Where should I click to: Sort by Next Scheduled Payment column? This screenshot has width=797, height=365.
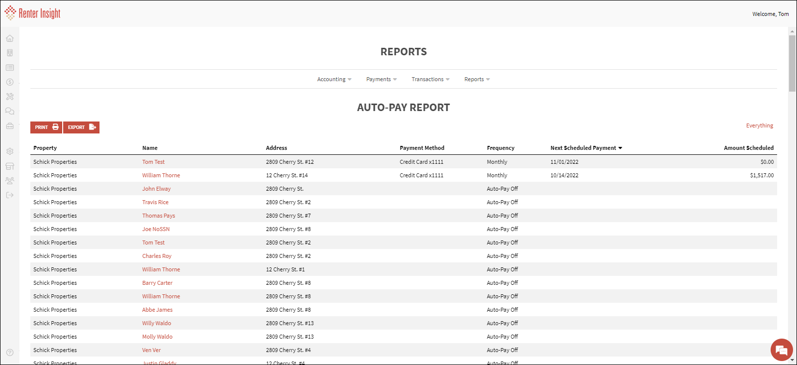point(586,148)
